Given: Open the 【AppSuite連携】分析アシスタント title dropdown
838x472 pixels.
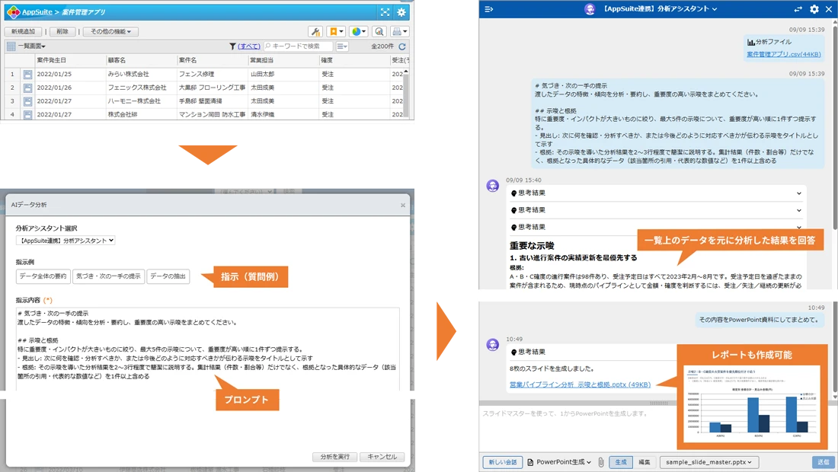Looking at the screenshot, I should point(660,9).
